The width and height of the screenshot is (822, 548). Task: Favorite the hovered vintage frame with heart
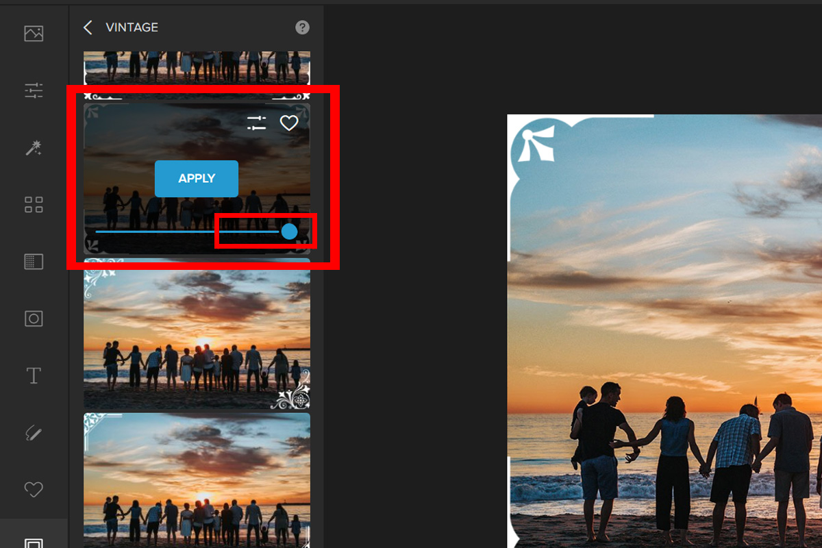[x=289, y=123]
